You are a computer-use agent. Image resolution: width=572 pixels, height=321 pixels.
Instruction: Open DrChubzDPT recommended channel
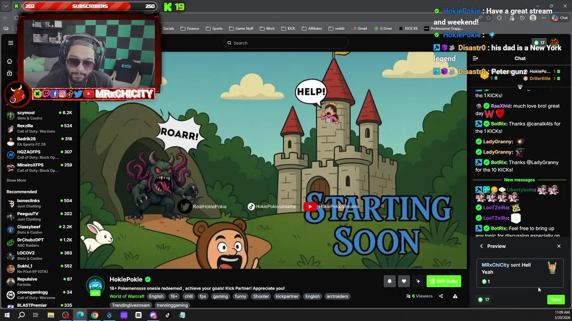pos(40,242)
